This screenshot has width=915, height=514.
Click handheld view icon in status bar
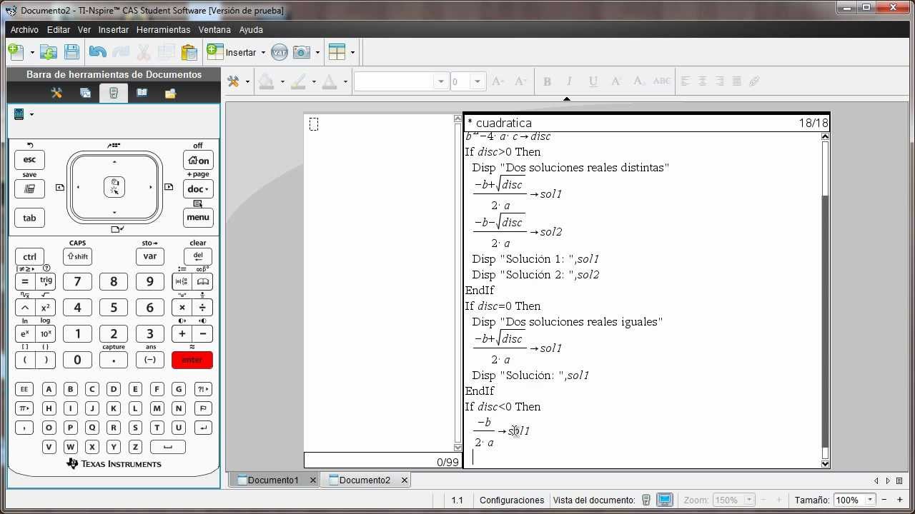click(646, 500)
